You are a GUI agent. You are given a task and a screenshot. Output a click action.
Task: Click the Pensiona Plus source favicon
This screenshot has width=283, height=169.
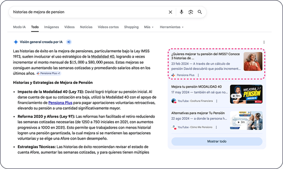point(173,75)
